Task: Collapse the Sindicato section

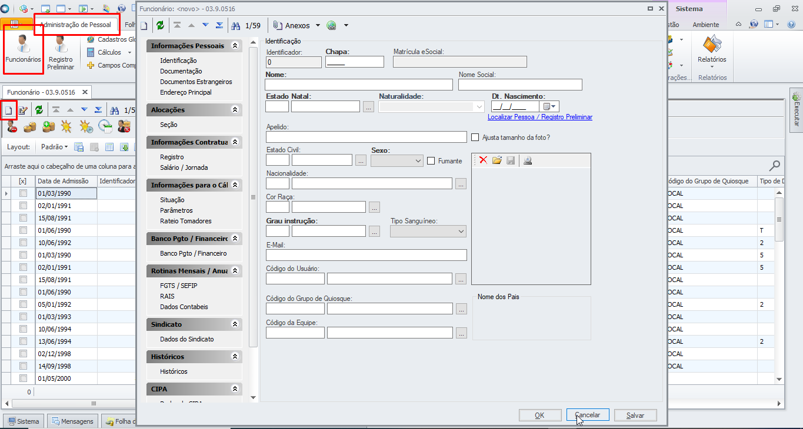Action: pyautogui.click(x=235, y=324)
